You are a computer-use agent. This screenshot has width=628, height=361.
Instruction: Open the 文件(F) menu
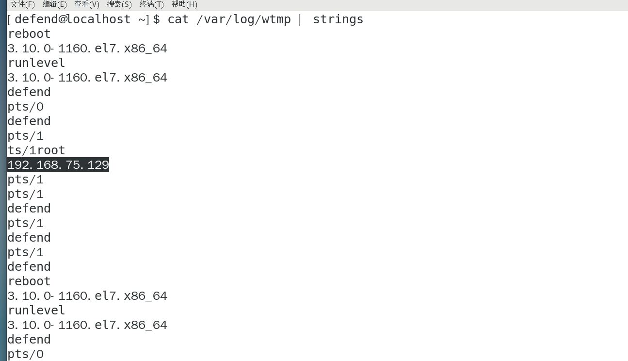pos(22,4)
